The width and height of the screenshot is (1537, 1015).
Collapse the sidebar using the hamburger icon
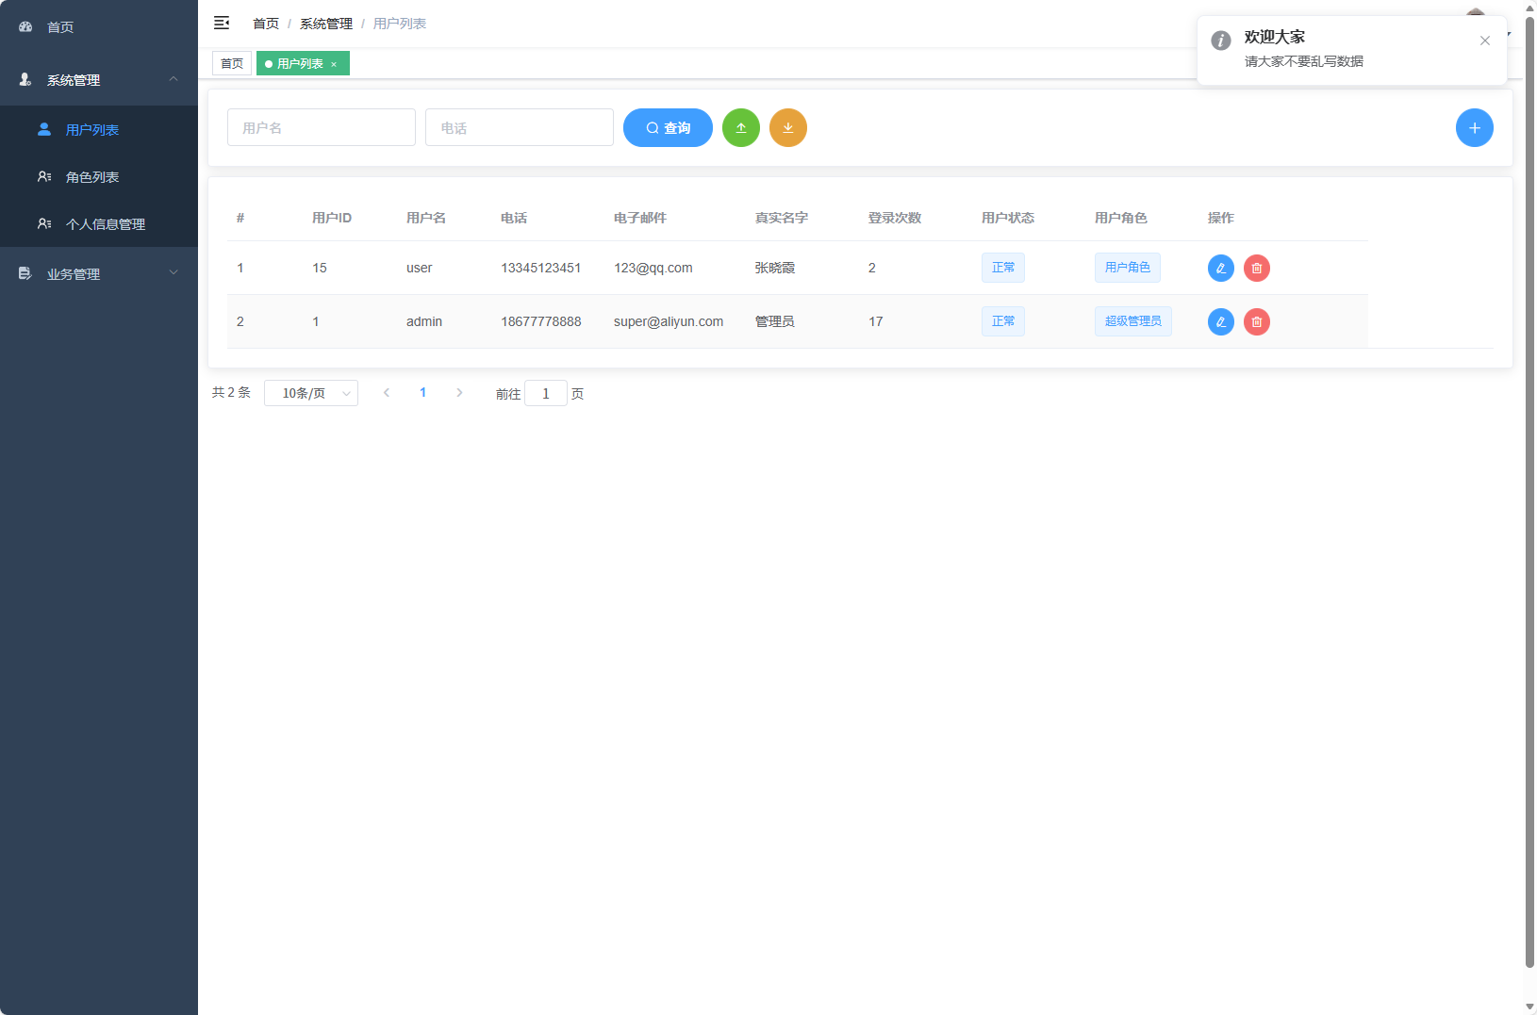tap(222, 23)
